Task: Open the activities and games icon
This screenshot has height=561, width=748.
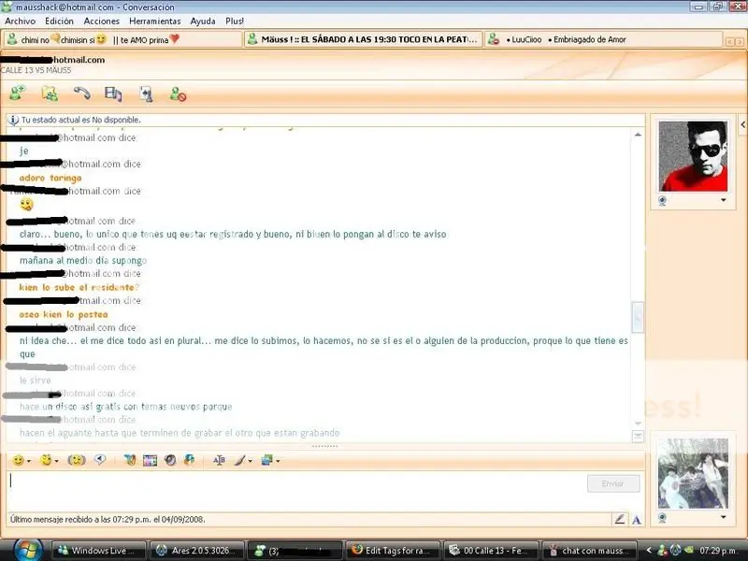Action: (146, 94)
